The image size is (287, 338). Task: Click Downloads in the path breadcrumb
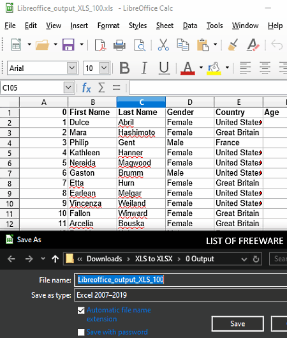pos(105,259)
